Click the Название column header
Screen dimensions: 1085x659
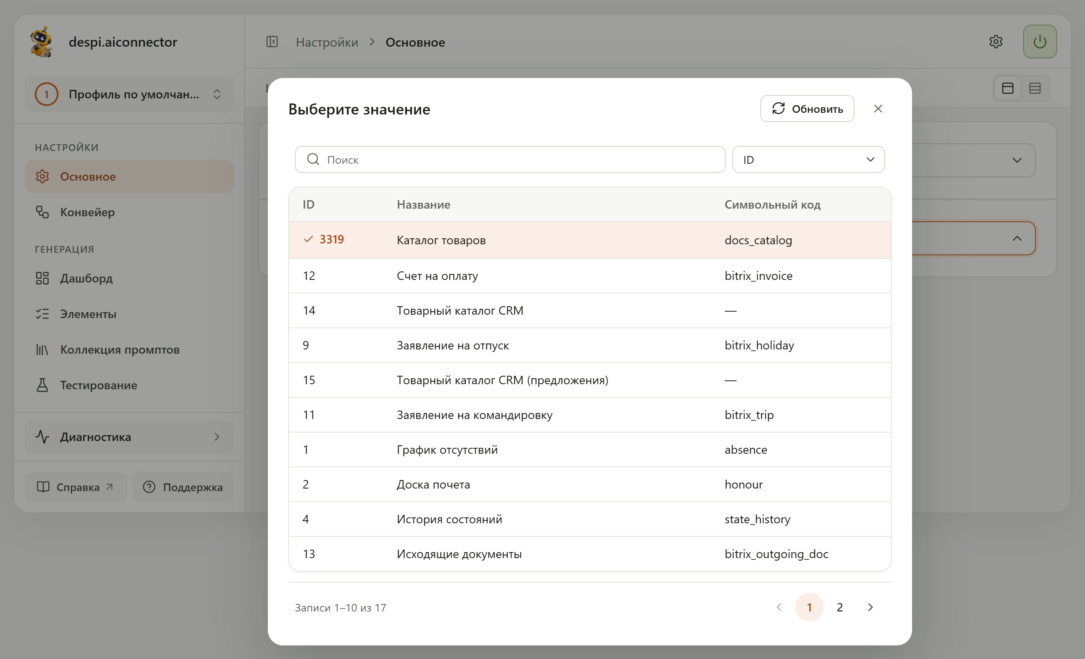click(x=423, y=205)
